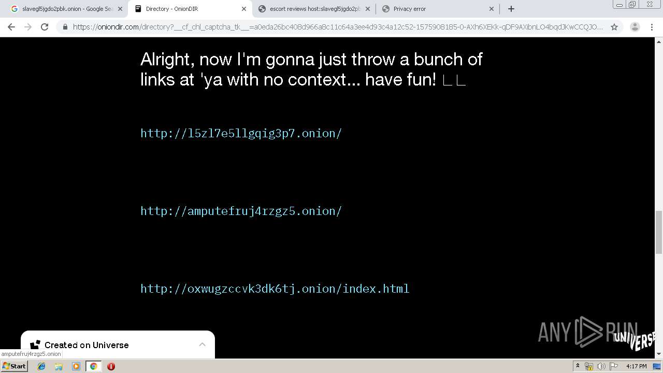Open the Chrome three-dot menu
This screenshot has width=663, height=373.
coord(652,27)
